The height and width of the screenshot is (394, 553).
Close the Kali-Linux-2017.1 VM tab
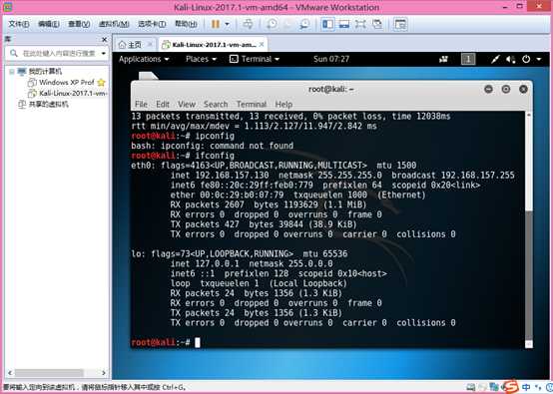[x=262, y=45]
